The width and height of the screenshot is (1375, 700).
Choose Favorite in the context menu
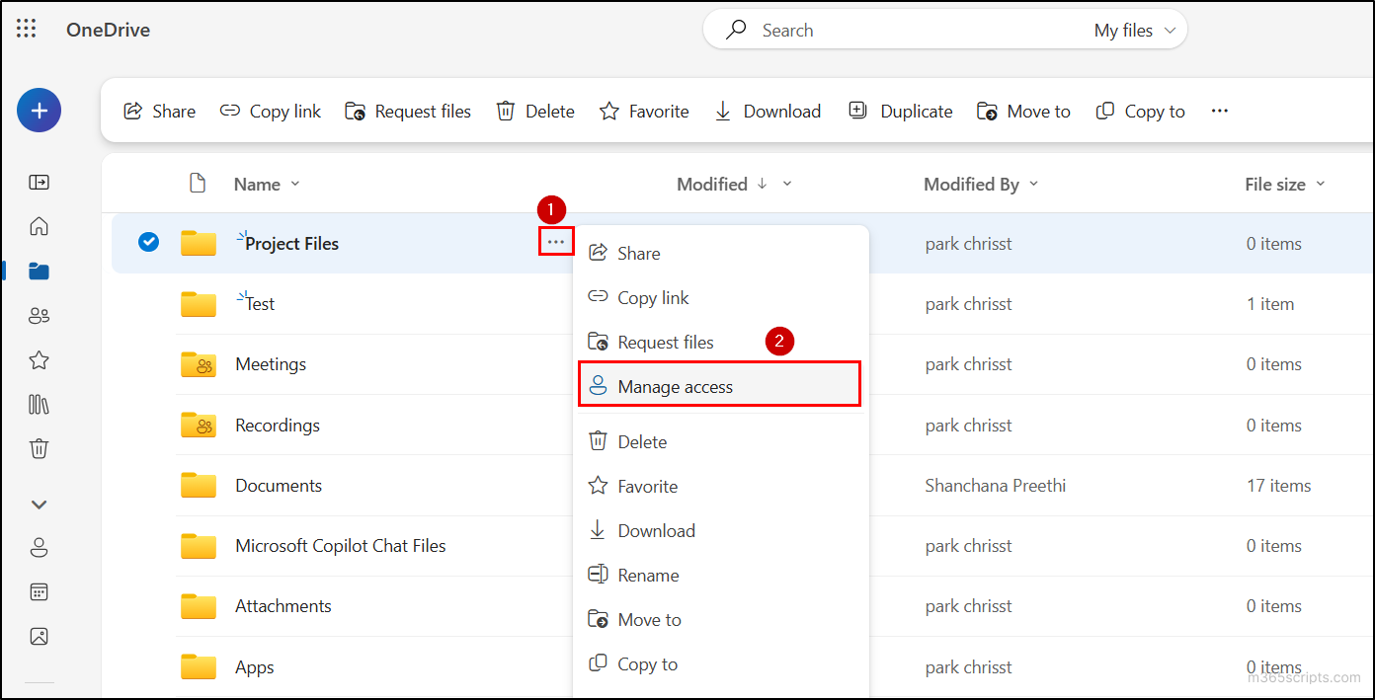click(721, 486)
